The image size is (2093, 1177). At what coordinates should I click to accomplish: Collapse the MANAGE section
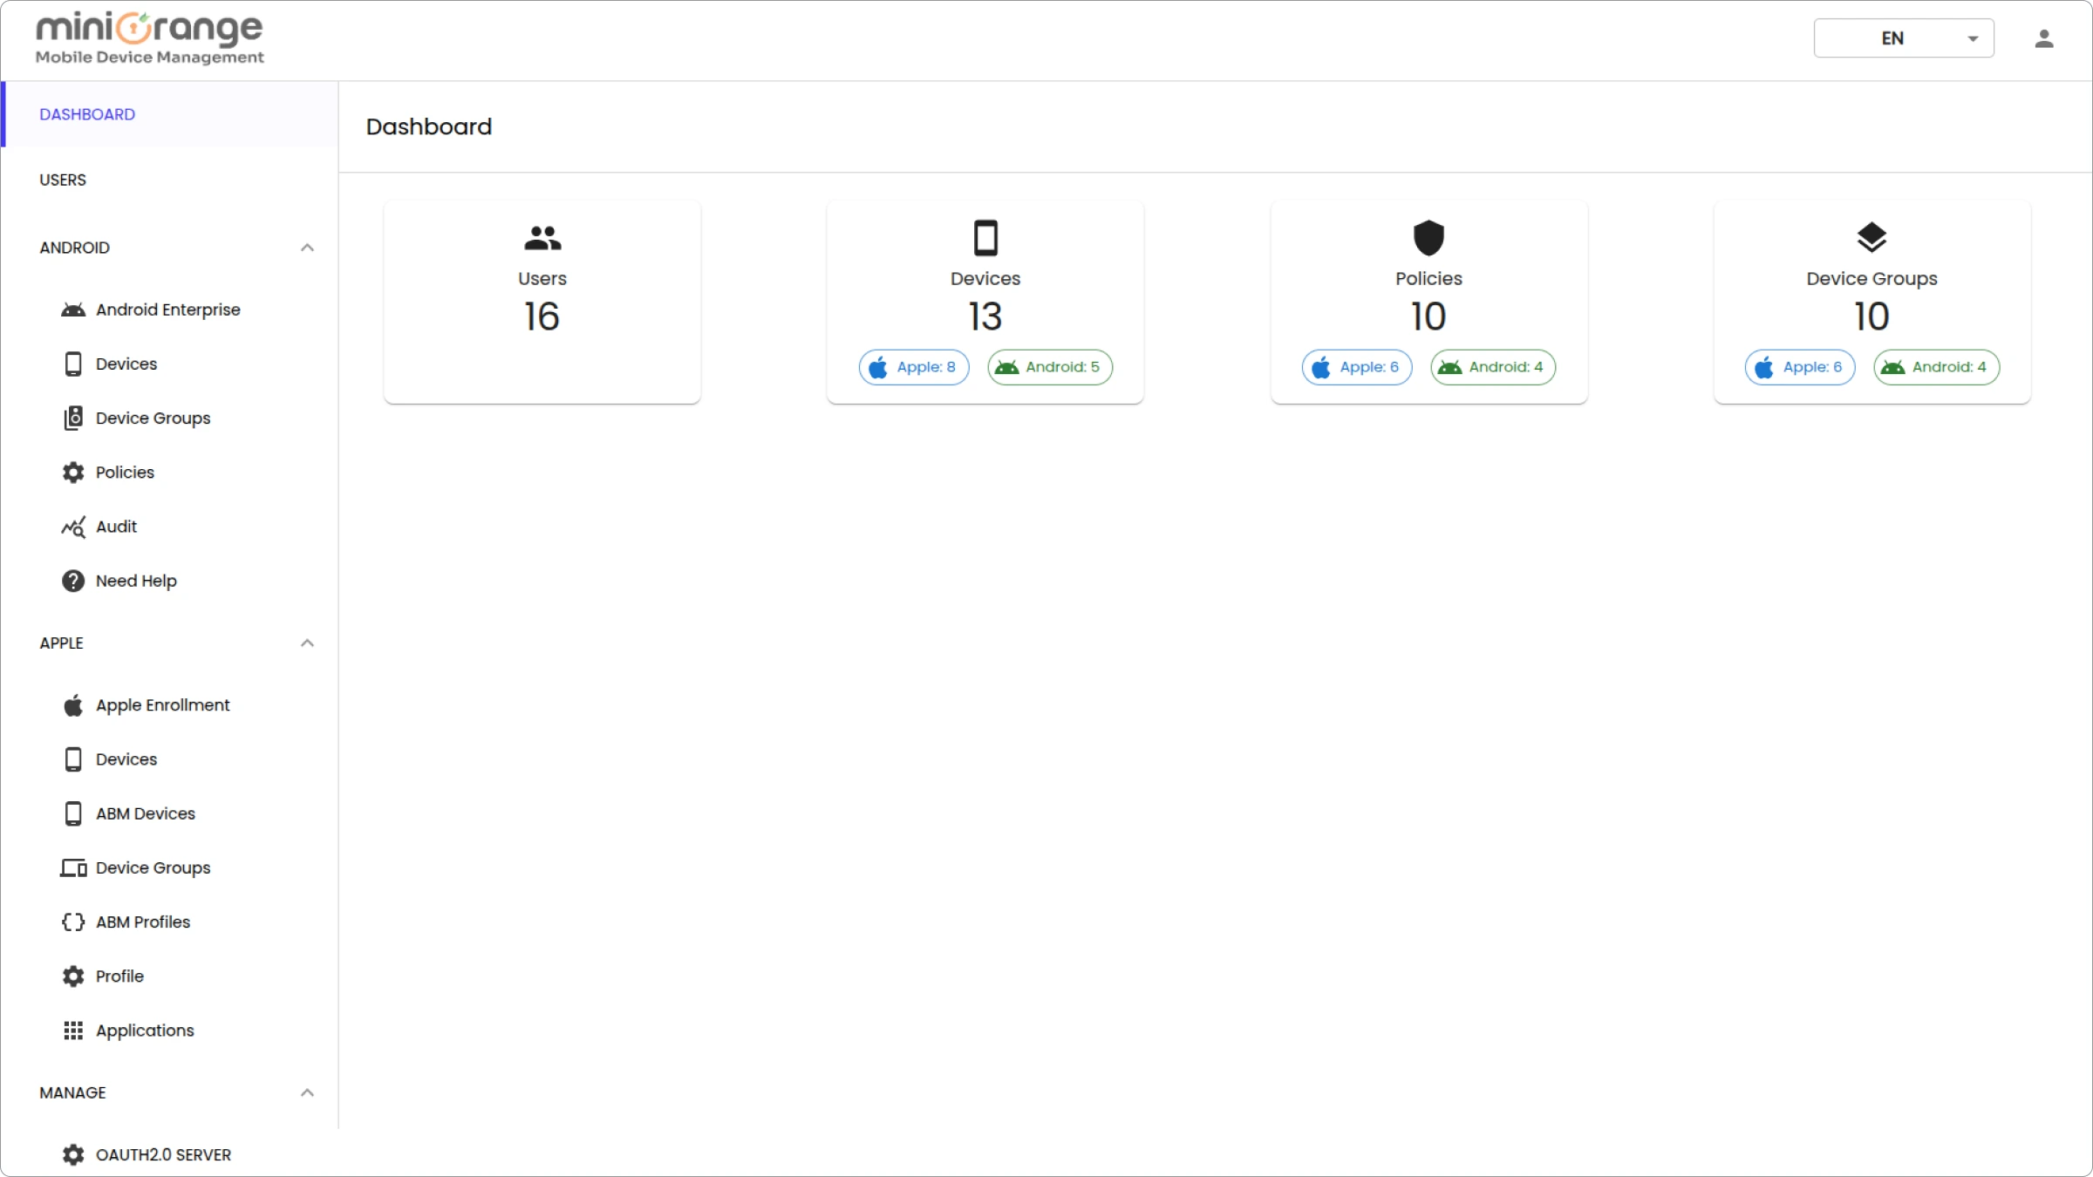coord(307,1092)
